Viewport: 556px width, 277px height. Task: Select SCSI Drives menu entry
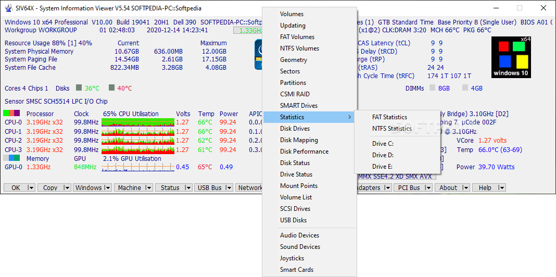tap(309, 209)
